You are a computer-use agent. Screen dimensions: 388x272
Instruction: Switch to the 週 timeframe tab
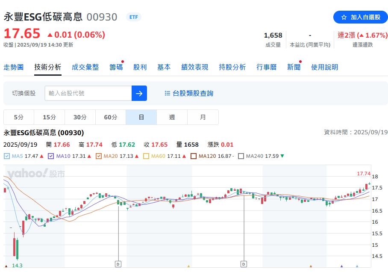171,117
